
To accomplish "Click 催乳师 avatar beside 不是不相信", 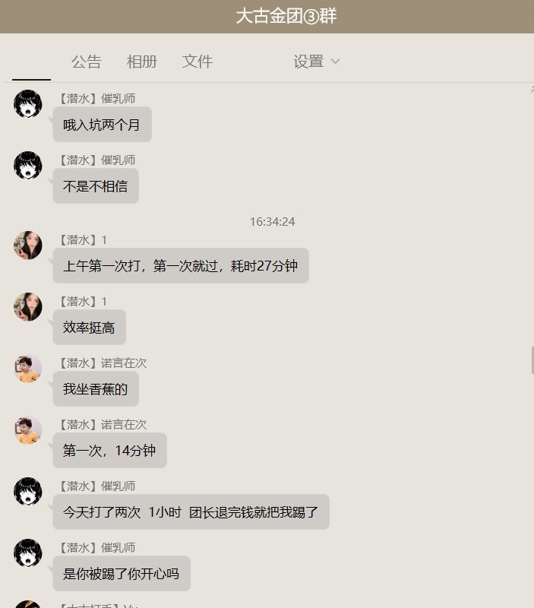I will tap(28, 165).
